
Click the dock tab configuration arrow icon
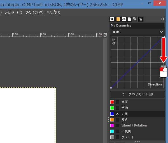coord(163,19)
